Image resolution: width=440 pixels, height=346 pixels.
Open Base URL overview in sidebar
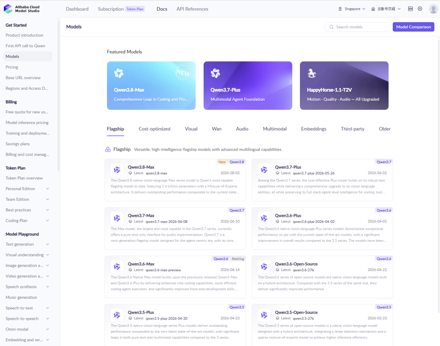23,78
